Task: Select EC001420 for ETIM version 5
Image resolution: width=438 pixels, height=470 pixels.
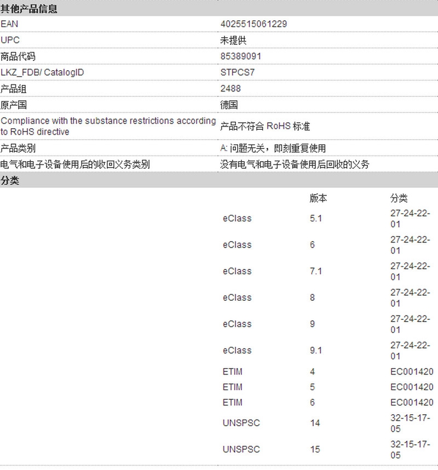Action: 412,387
